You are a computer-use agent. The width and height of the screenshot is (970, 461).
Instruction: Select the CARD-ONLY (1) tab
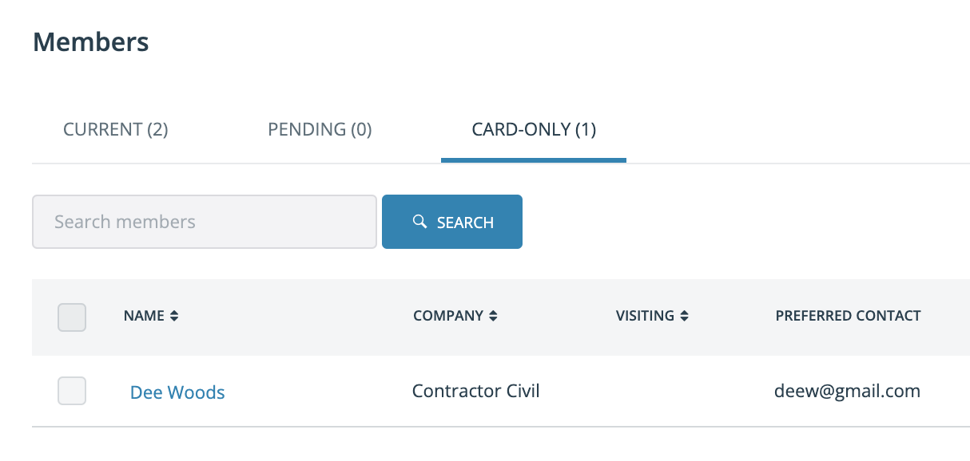(x=534, y=129)
